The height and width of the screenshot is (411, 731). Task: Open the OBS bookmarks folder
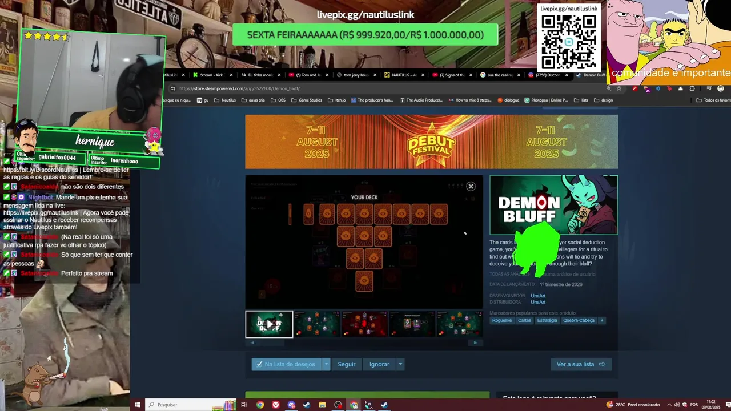coord(278,100)
